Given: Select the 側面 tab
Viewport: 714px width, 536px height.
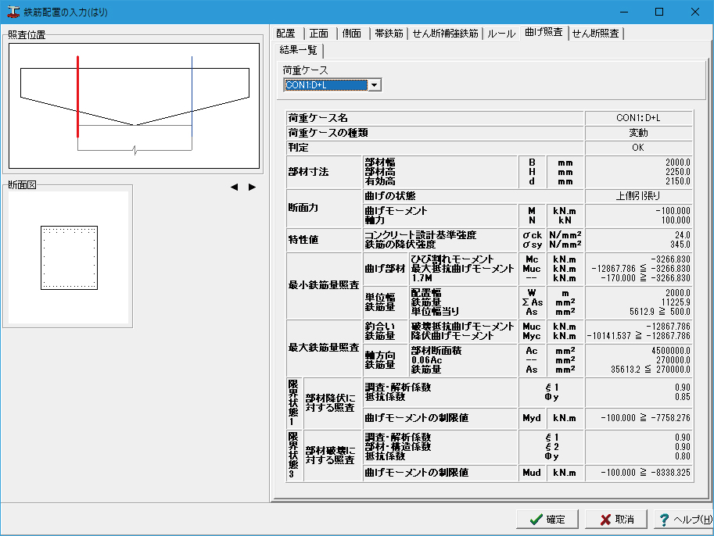Looking at the screenshot, I should coord(352,34).
